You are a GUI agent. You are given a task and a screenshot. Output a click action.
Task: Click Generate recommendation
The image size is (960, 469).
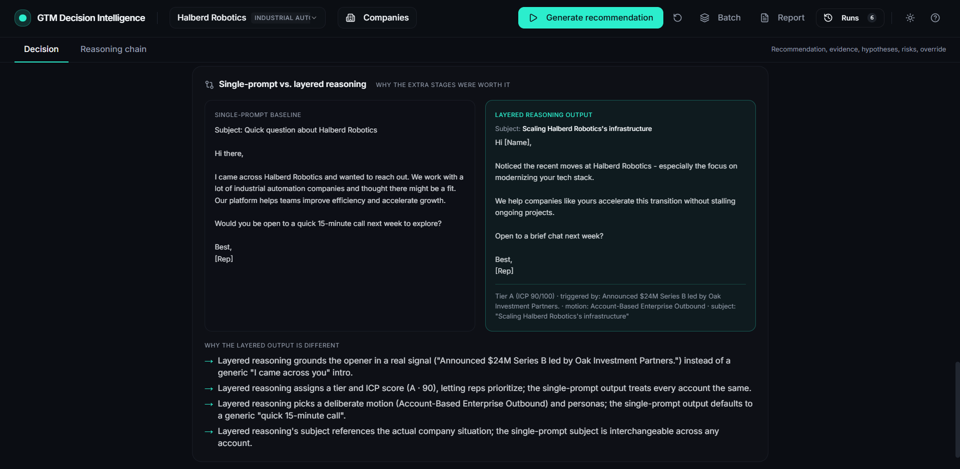pyautogui.click(x=590, y=18)
